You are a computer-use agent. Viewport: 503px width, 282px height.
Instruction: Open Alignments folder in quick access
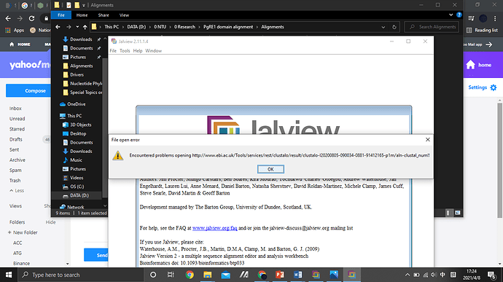pyautogui.click(x=81, y=66)
